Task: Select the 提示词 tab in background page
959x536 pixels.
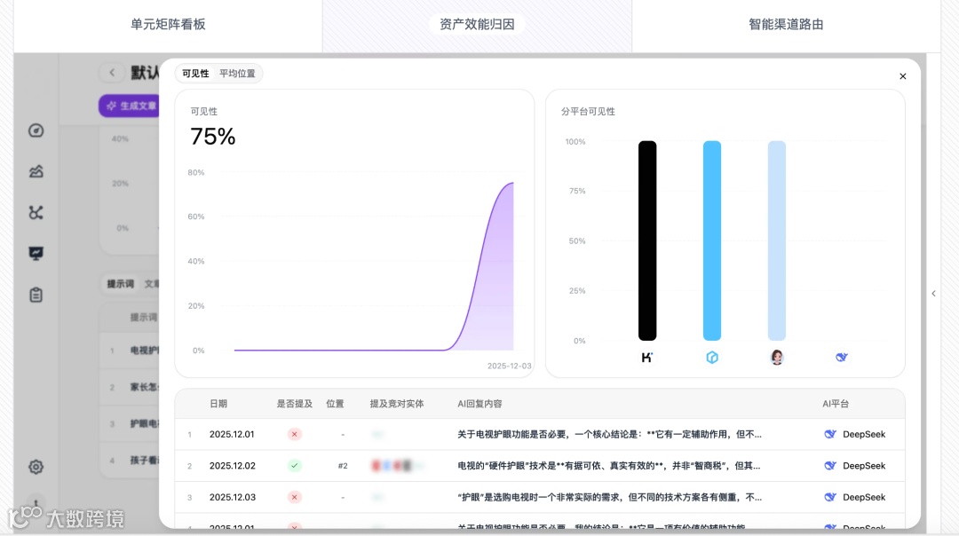Action: click(121, 284)
